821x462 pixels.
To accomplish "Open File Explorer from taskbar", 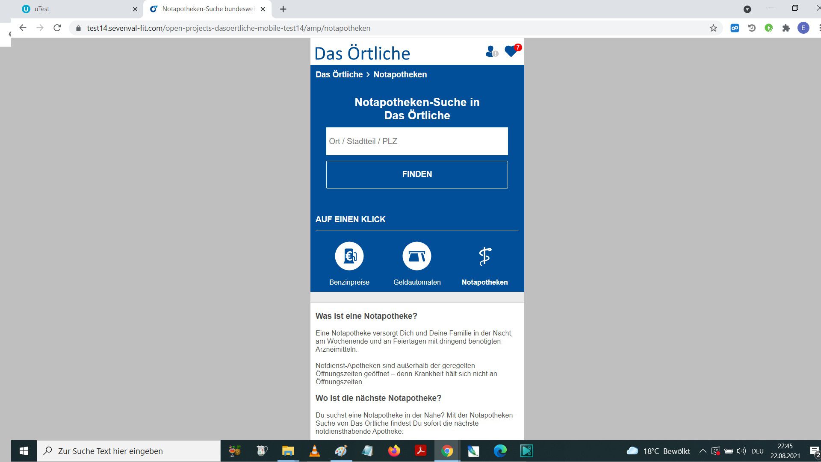I will tap(288, 451).
